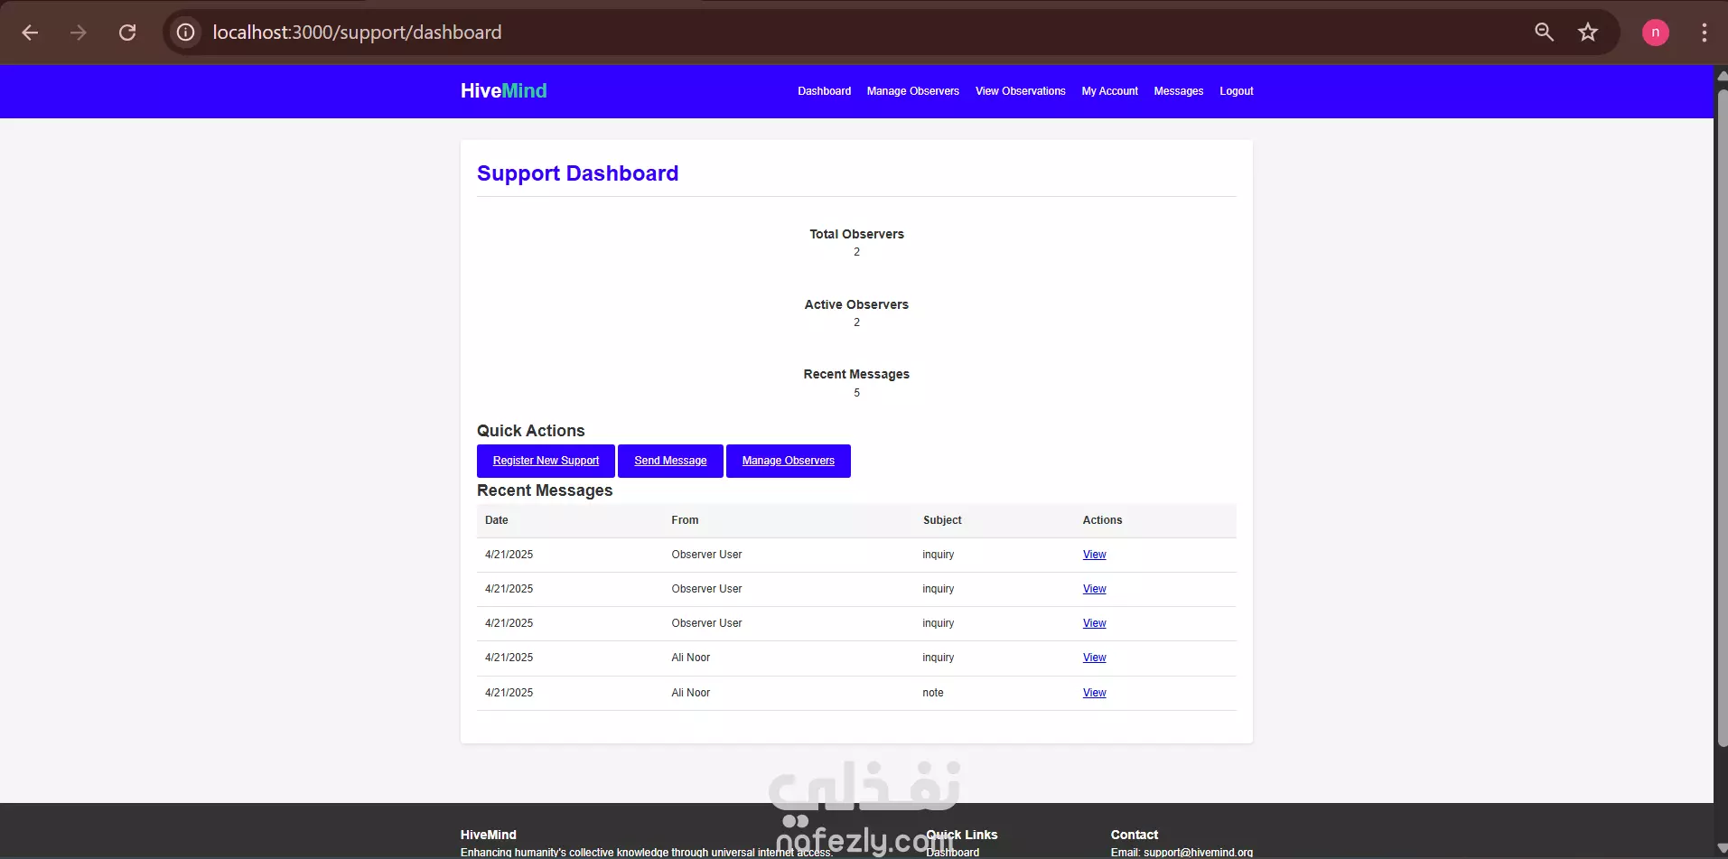
Task: View site information icon in address bar
Action: [x=185, y=33]
